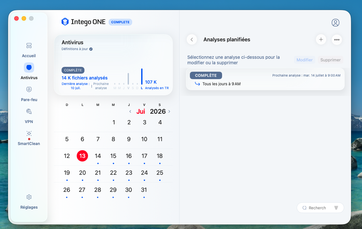Image resolution: width=362 pixels, height=229 pixels.
Task: Click the gray V bar in scan chart
Action: pyautogui.click(x=128, y=79)
